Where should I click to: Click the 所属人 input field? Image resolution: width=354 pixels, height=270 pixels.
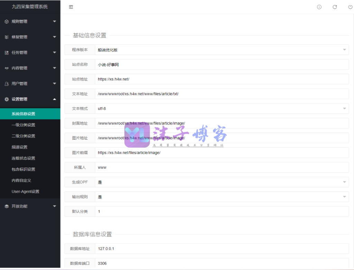tap(222, 167)
